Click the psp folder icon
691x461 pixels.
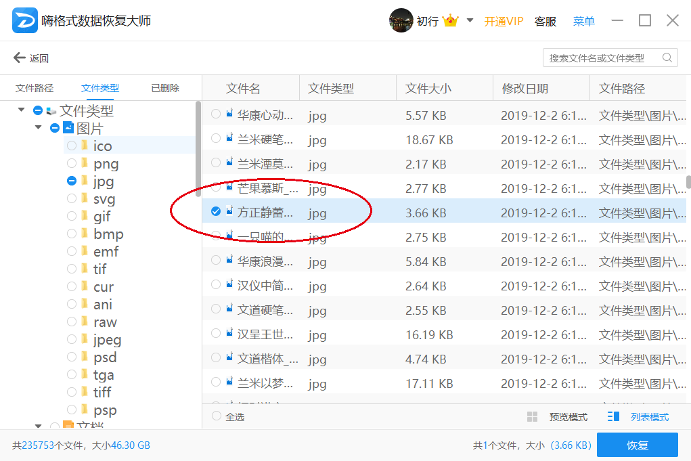click(85, 409)
